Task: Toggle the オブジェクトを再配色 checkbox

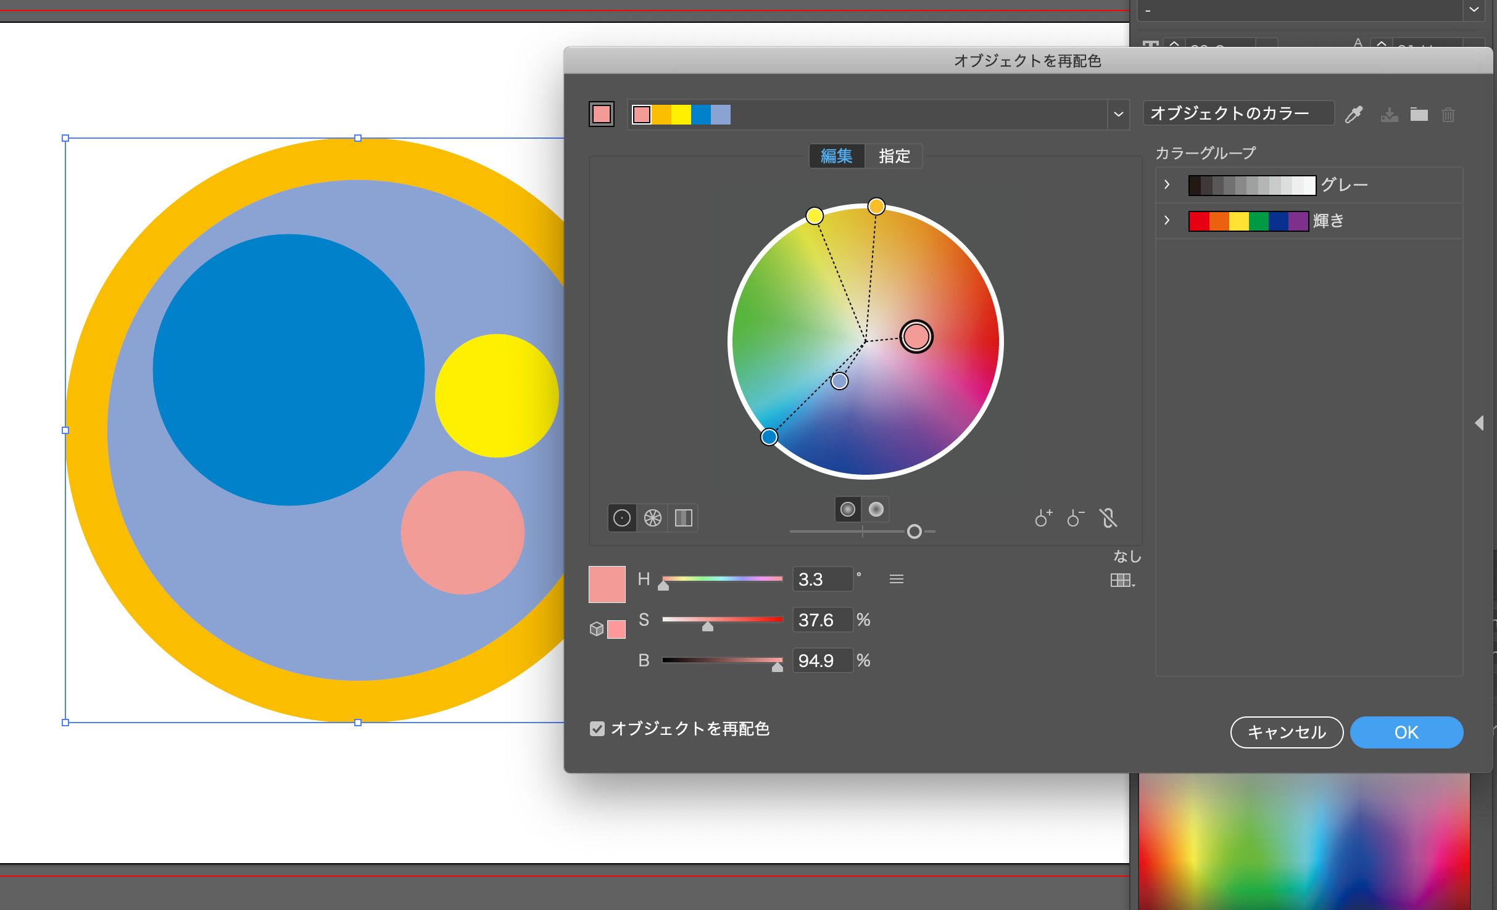Action: tap(597, 729)
